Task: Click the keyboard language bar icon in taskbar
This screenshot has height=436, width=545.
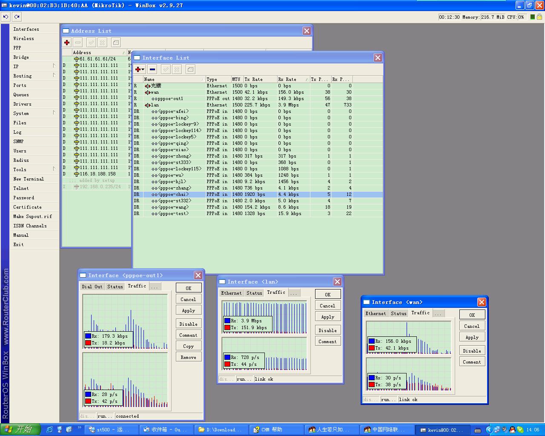Action: (x=478, y=430)
